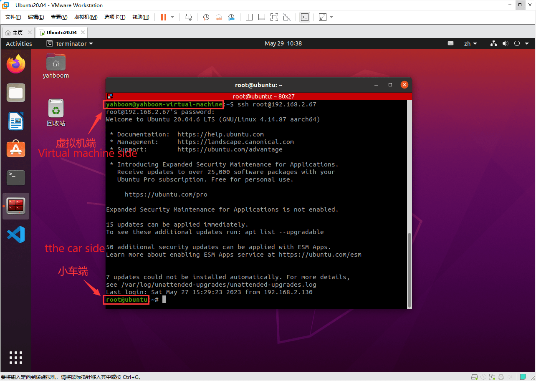The height and width of the screenshot is (381, 536).
Task: Open the Files app in the dock
Action: coord(16,93)
